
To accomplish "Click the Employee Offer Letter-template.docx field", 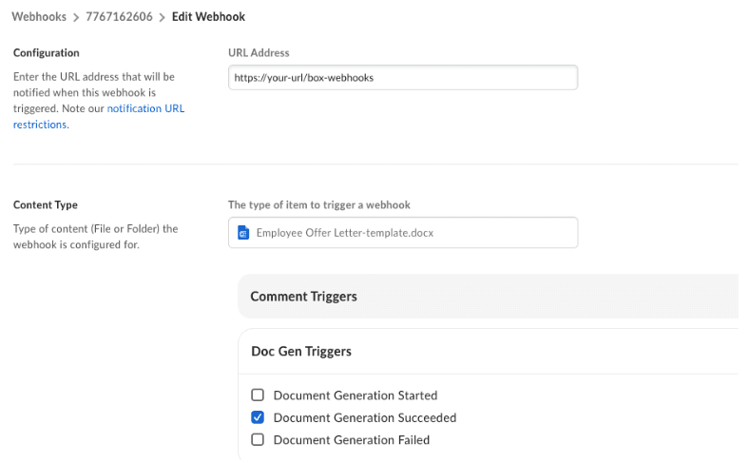I will tap(403, 233).
